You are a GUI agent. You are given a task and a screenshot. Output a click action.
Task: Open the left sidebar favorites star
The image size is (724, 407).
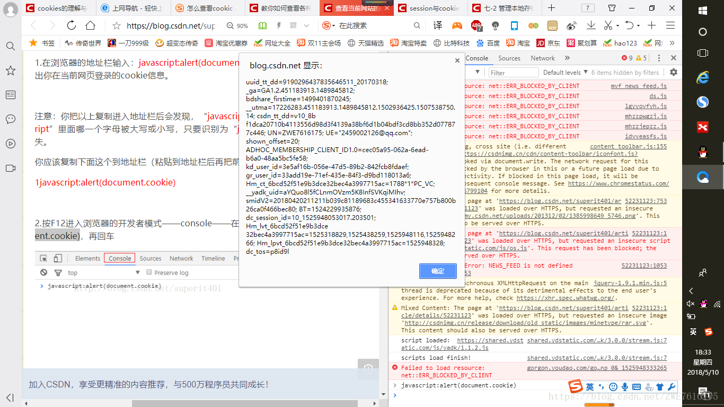coord(10,70)
